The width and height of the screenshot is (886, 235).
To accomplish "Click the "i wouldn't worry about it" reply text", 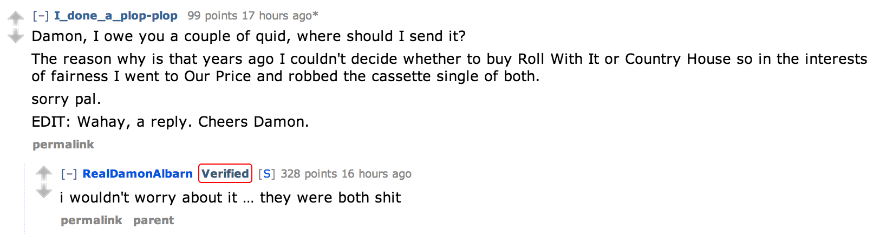I will 230,198.
